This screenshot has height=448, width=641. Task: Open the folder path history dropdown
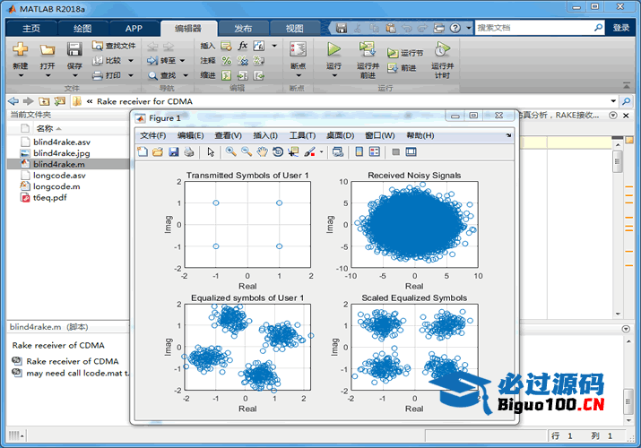[613, 101]
